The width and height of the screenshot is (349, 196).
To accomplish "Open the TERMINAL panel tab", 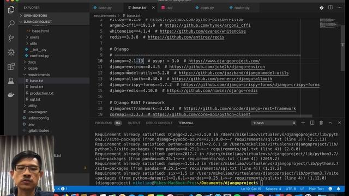I will pos(186,123).
